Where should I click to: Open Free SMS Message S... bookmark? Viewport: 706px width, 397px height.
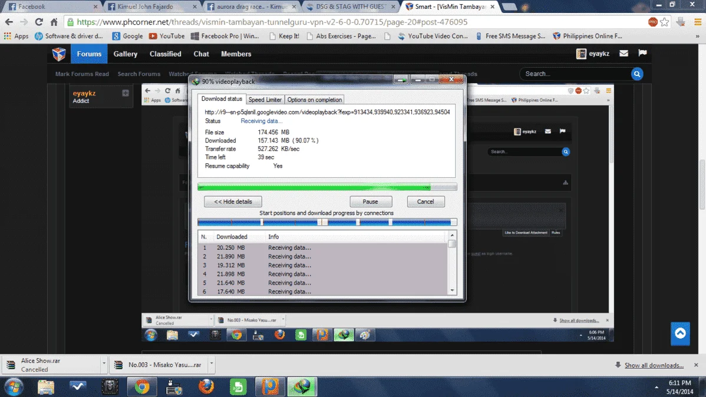click(x=510, y=36)
